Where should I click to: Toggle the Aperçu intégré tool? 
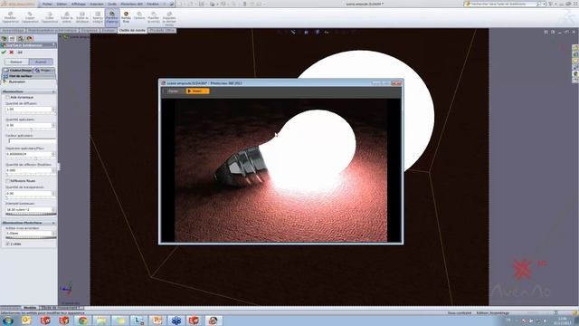(x=98, y=17)
